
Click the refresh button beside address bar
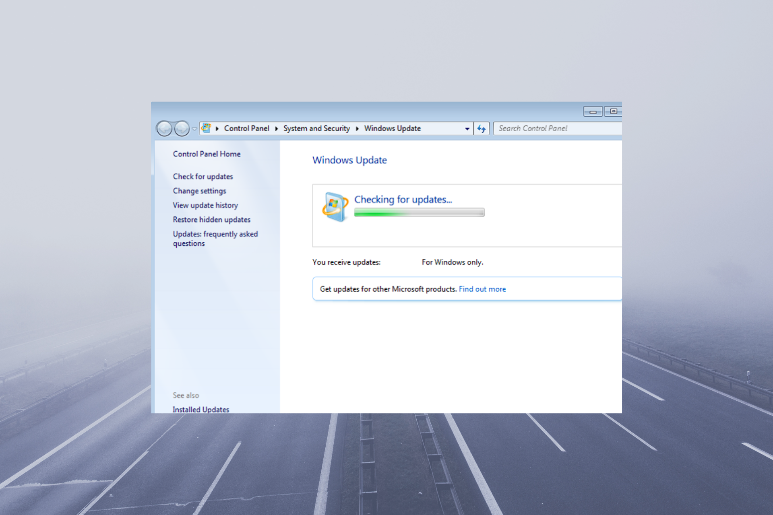coord(482,129)
